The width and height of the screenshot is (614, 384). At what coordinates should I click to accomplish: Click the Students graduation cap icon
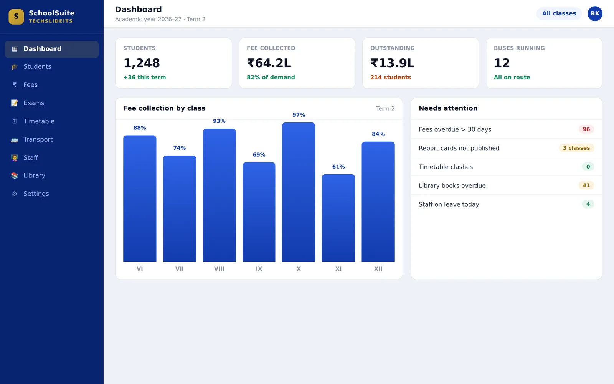pyautogui.click(x=15, y=67)
